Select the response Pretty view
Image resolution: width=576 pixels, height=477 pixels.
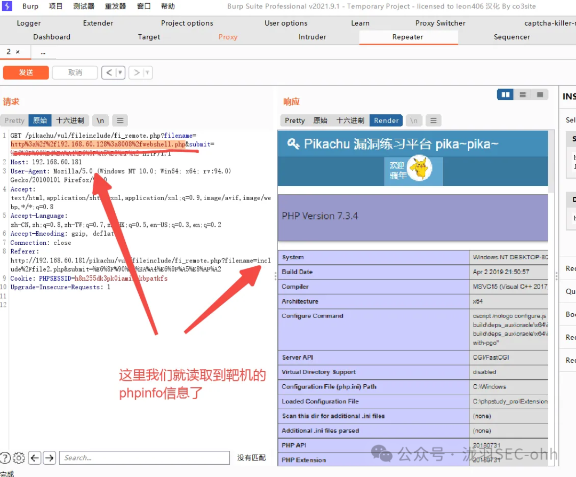[294, 121]
